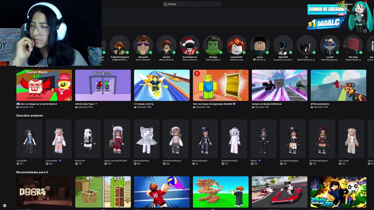Click 'Murder Mystery 2' under TQS_Diego

(353, 60)
